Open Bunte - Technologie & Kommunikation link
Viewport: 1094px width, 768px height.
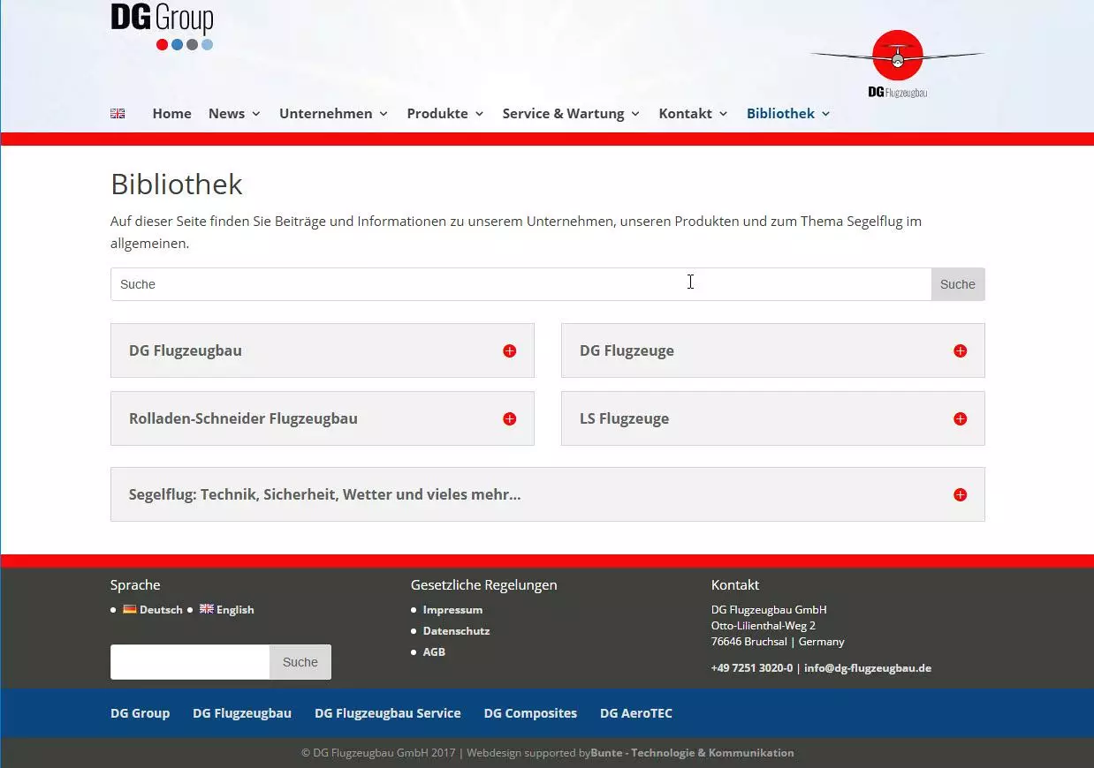pyautogui.click(x=692, y=753)
